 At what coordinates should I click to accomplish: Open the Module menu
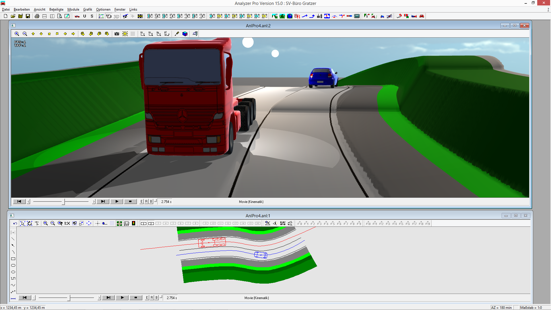tap(73, 9)
